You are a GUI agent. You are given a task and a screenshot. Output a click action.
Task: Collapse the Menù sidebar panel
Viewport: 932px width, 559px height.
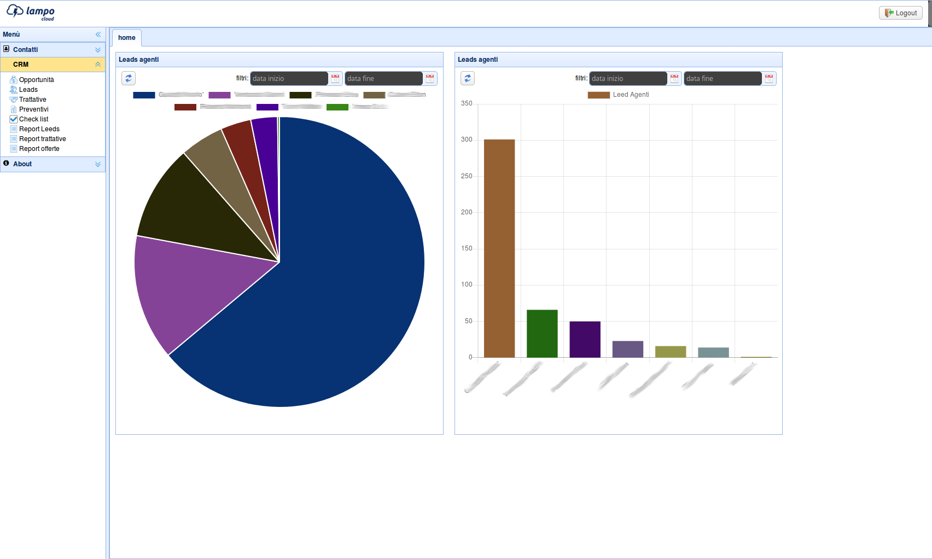coord(98,34)
